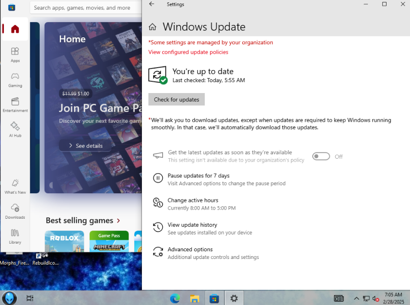
Task: Click the Windows Update status icon
Action: click(158, 75)
